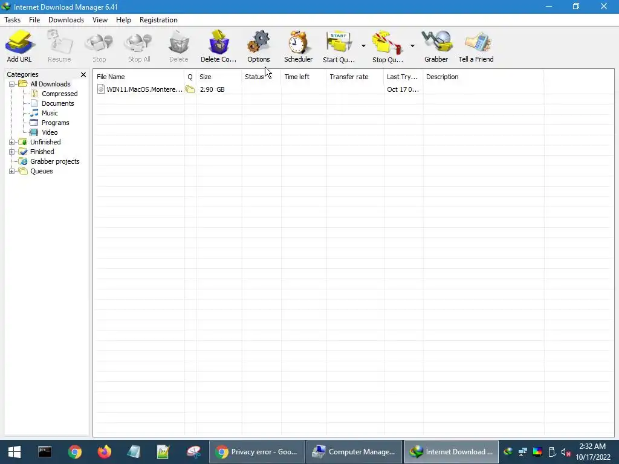Click the queue icon in the download row
The image size is (619, 464).
[190, 89]
